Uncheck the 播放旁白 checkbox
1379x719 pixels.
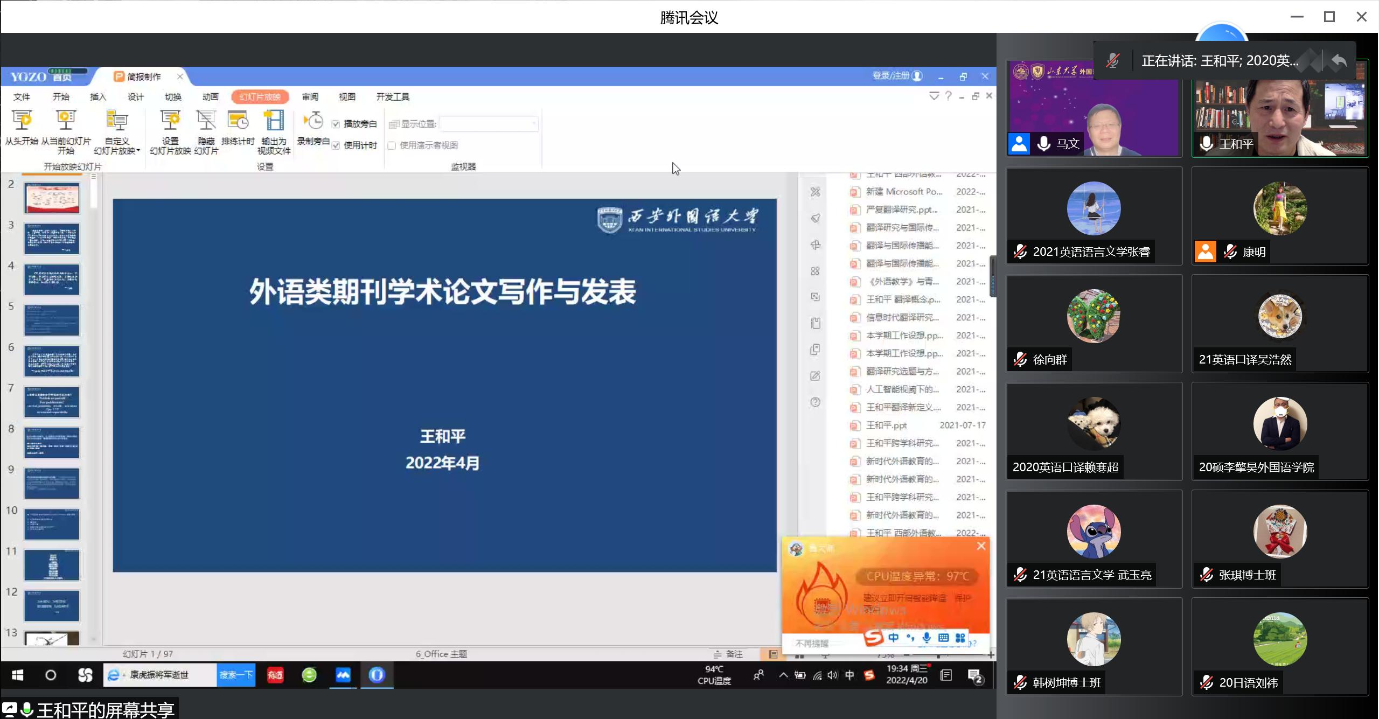click(x=336, y=124)
